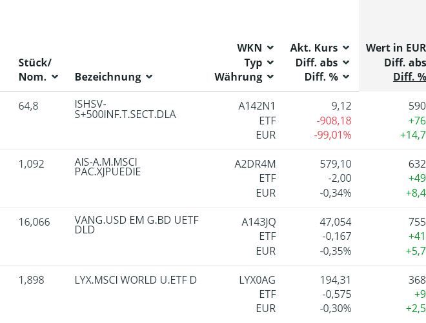Click the Währung sort chevron
This screenshot has width=426, height=323.
(270, 77)
